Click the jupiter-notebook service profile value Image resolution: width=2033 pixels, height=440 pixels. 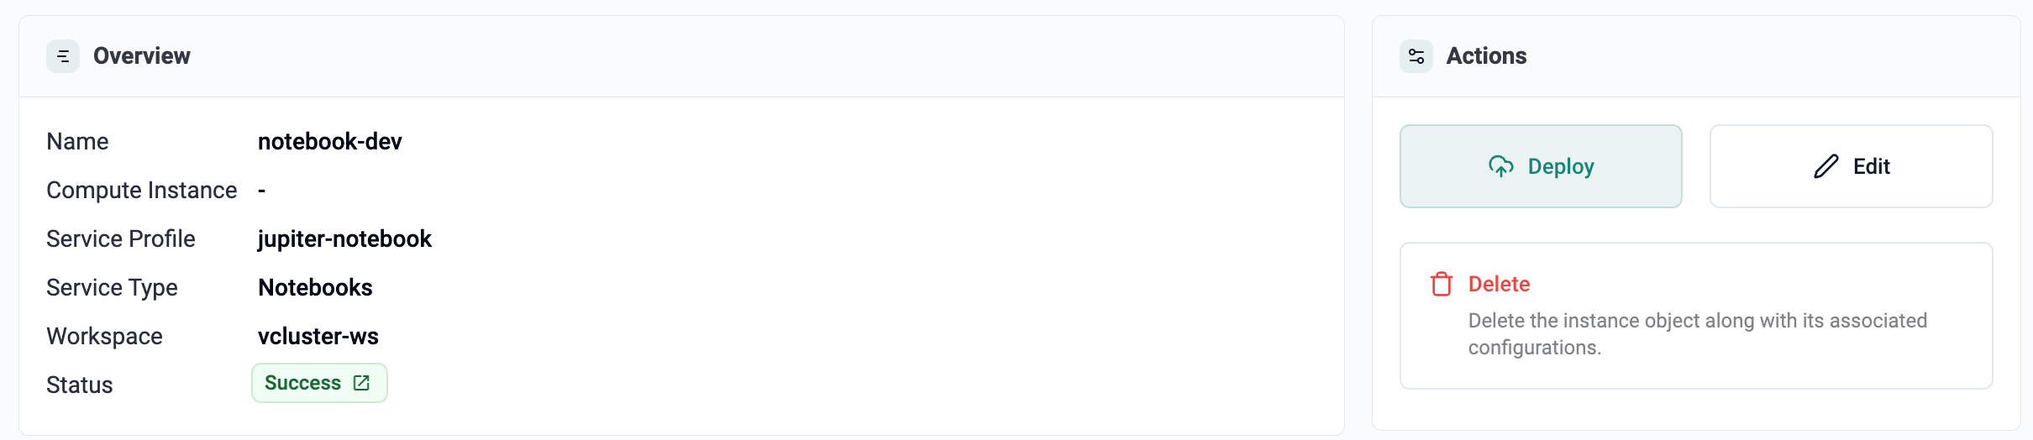pyautogui.click(x=344, y=238)
